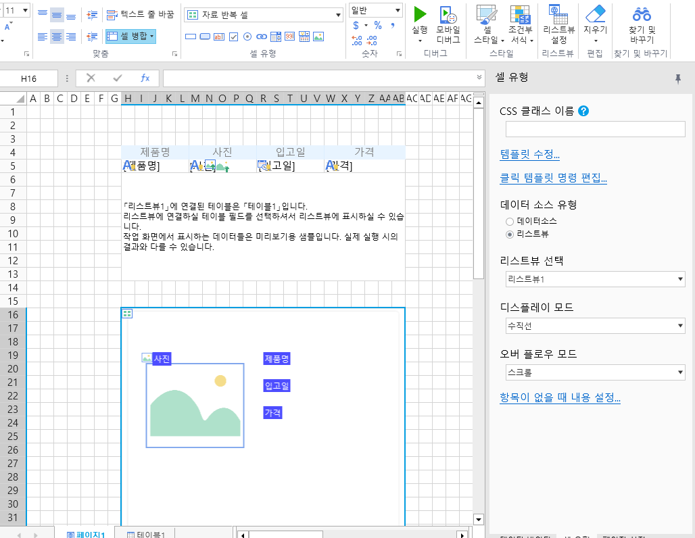This screenshot has width=695, height=538.
Task: Switch to the 테이블1 sheet tab
Action: pyautogui.click(x=147, y=534)
